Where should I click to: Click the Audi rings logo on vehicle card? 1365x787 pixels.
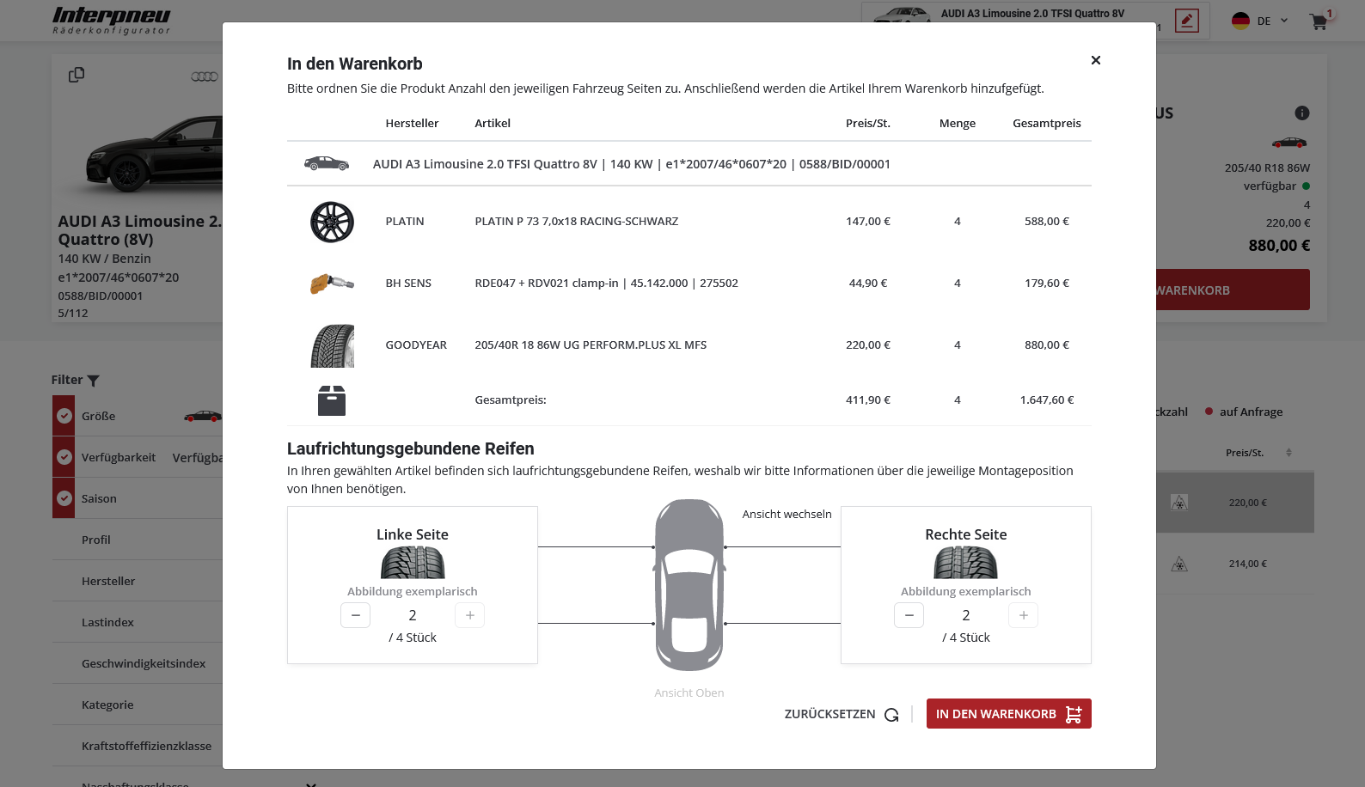(205, 76)
